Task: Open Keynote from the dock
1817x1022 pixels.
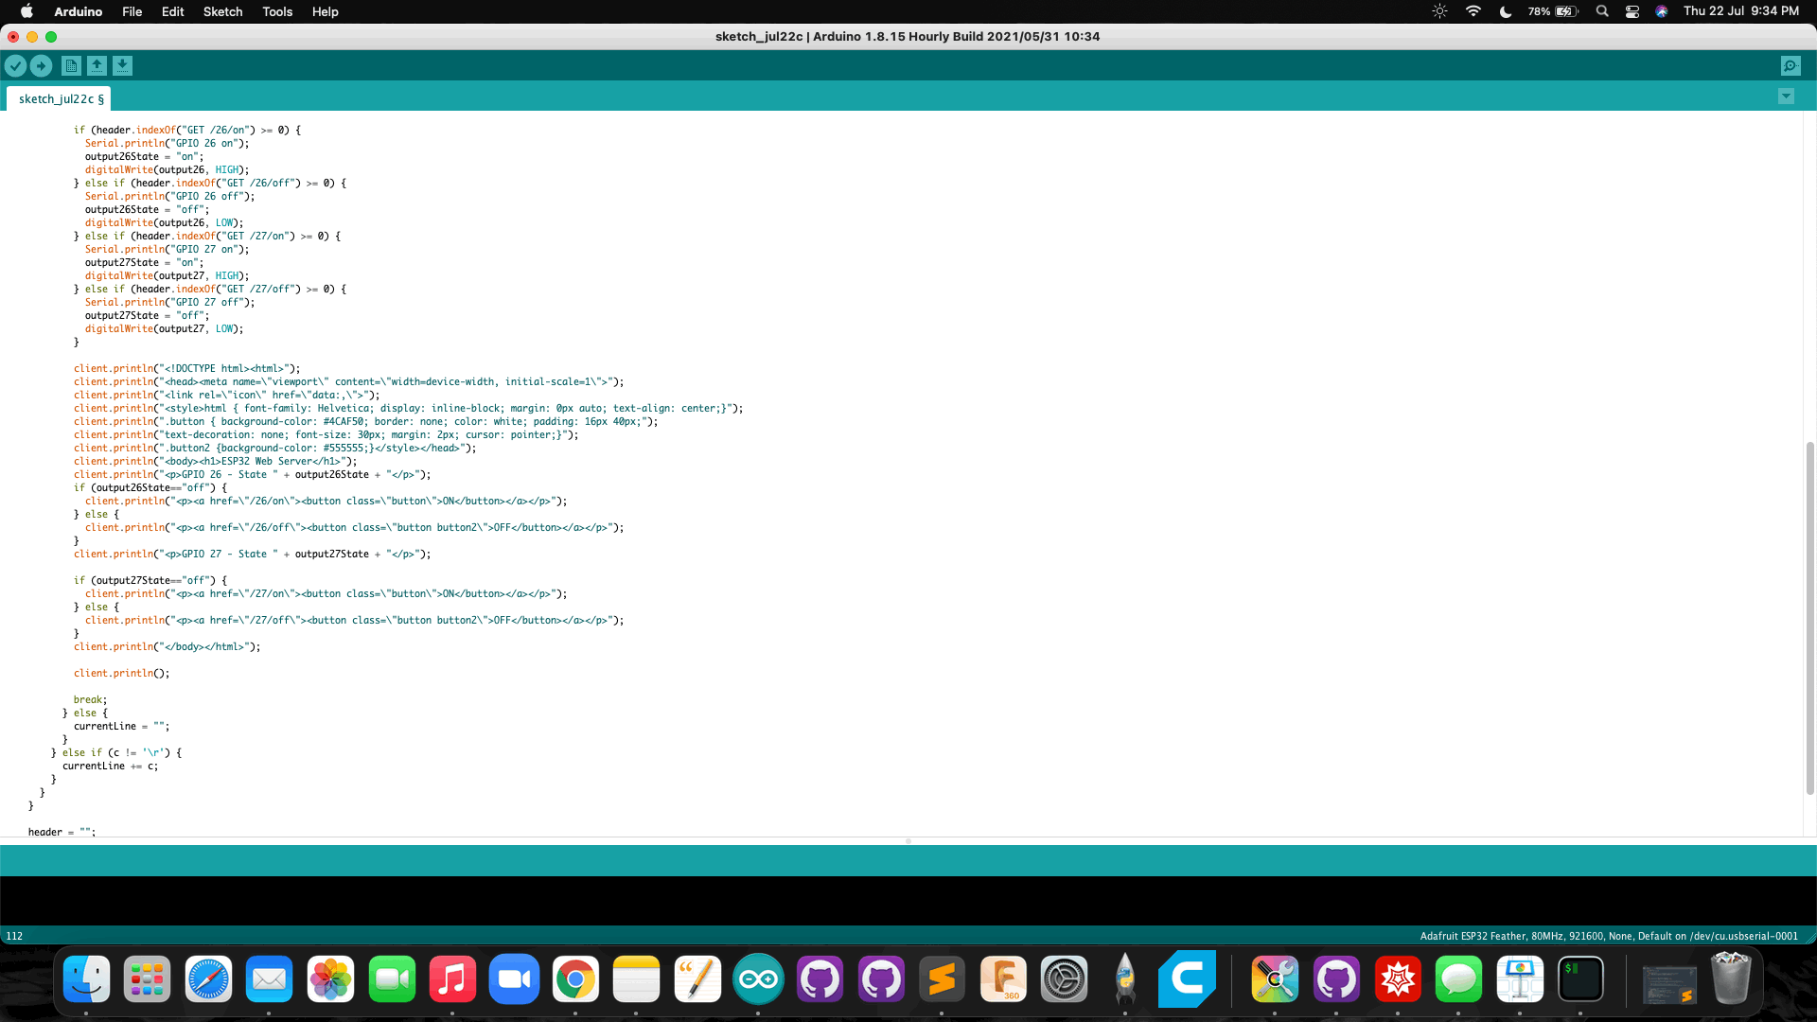Action: coord(1520,978)
